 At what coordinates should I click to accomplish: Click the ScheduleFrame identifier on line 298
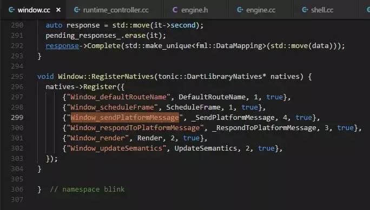point(193,107)
